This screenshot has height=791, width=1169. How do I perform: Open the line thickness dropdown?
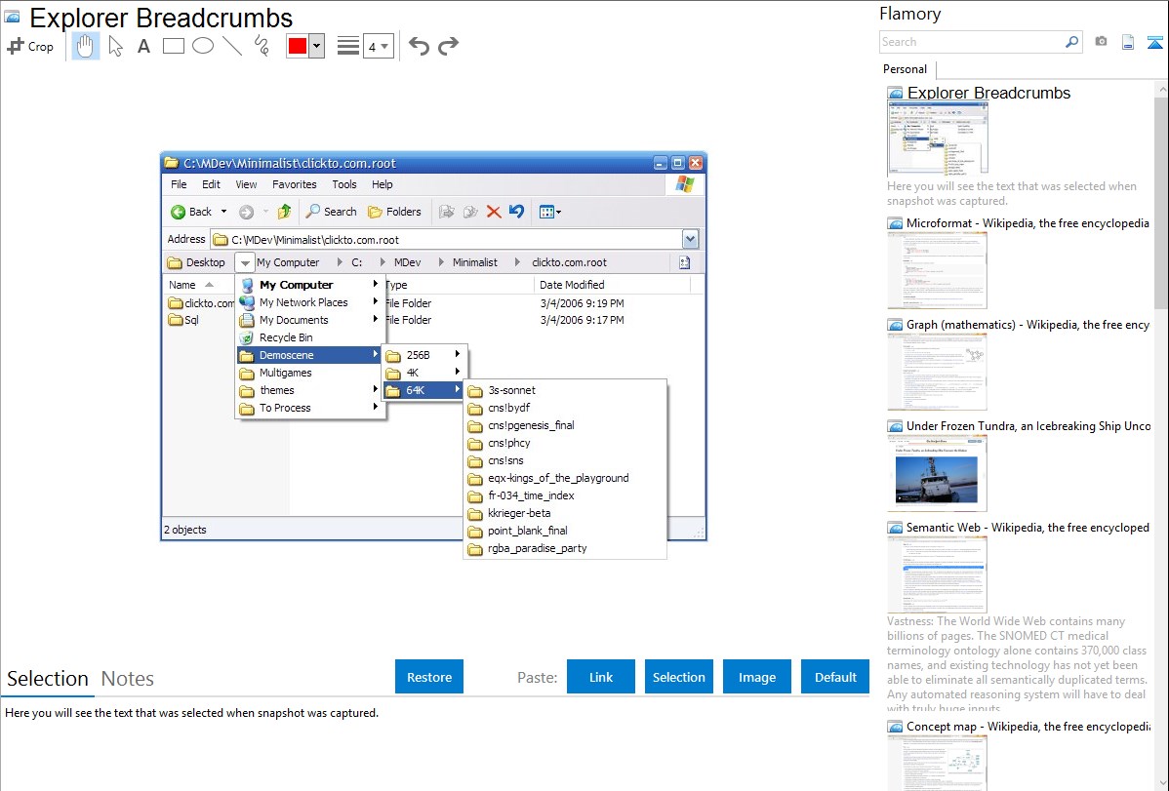pyautogui.click(x=378, y=46)
